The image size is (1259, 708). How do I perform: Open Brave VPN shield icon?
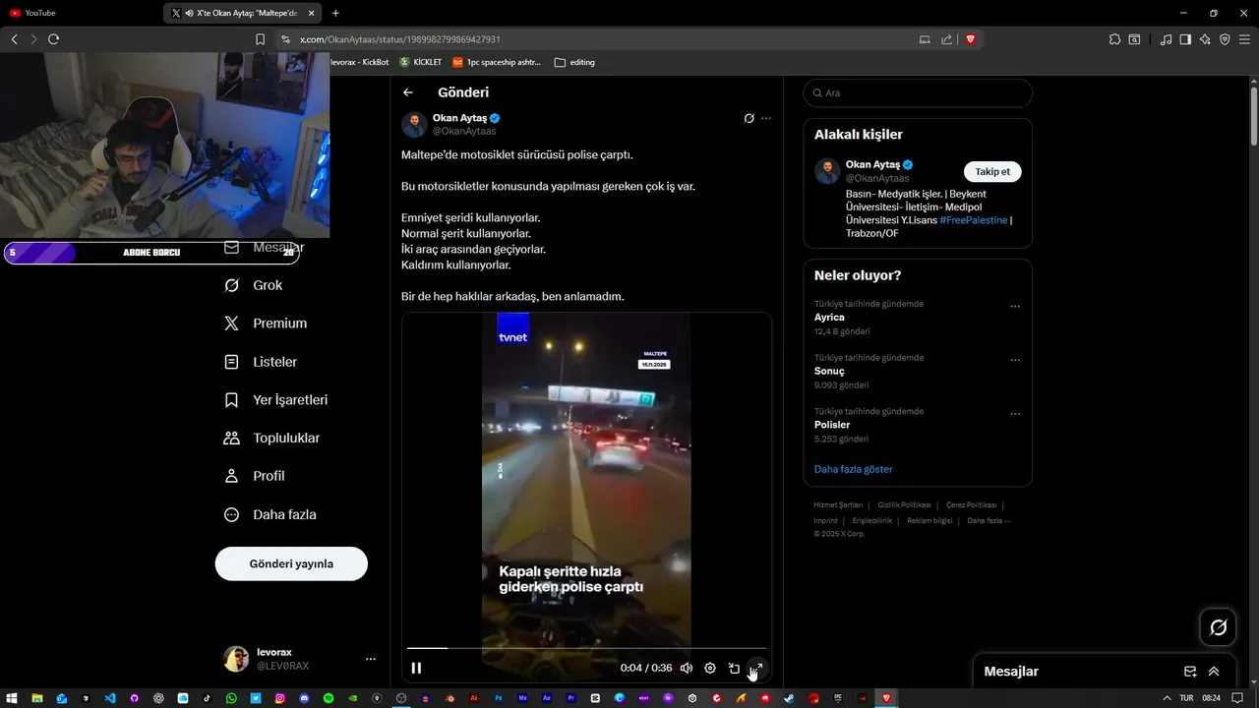(x=1225, y=39)
